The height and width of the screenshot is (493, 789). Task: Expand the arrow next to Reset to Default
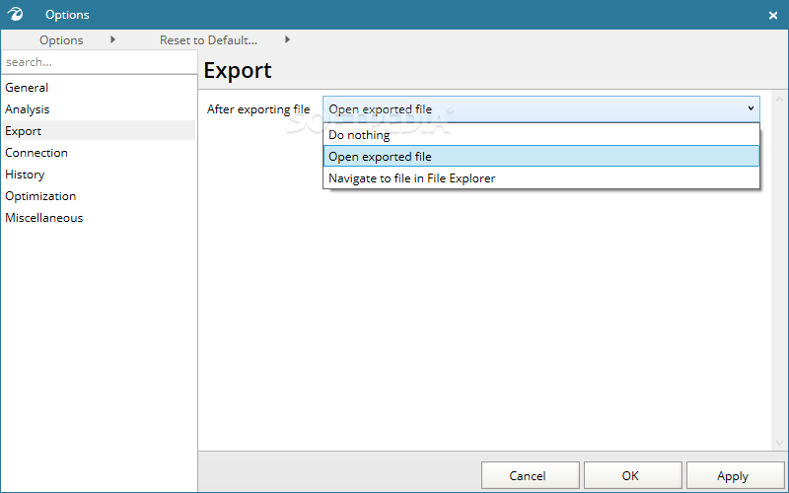pyautogui.click(x=287, y=39)
